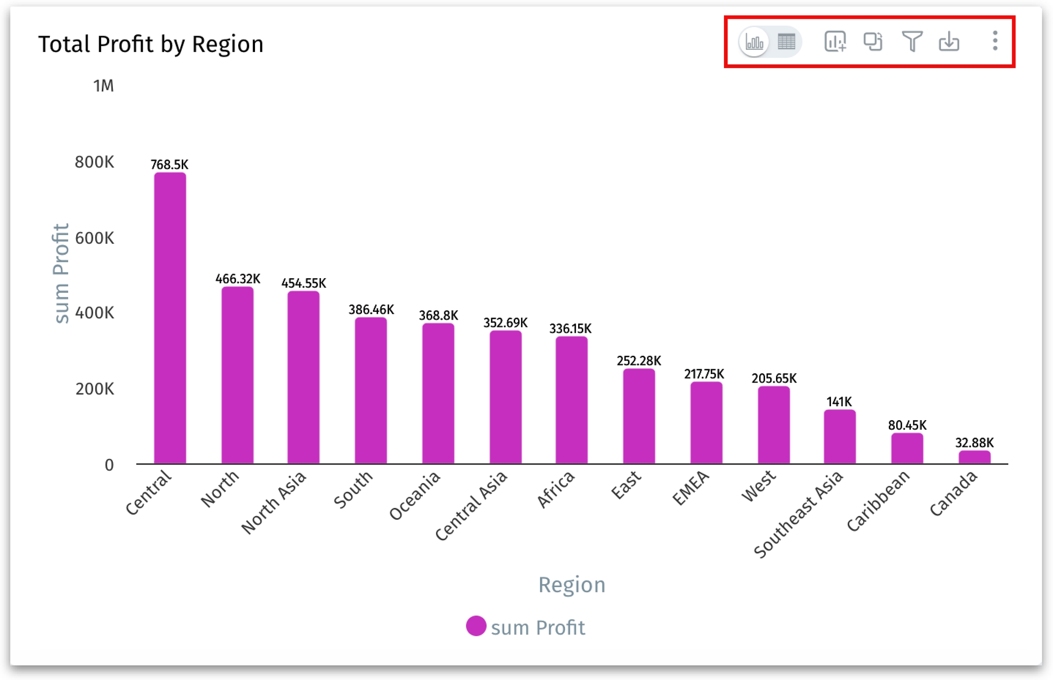Click the download icon
This screenshot has width=1053, height=680.
pyautogui.click(x=949, y=42)
